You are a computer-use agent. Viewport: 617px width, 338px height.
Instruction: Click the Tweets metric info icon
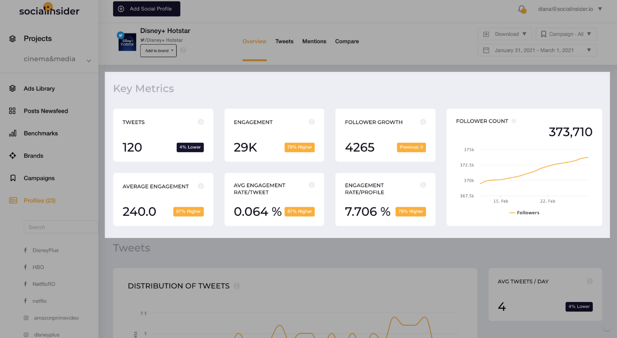click(x=201, y=122)
